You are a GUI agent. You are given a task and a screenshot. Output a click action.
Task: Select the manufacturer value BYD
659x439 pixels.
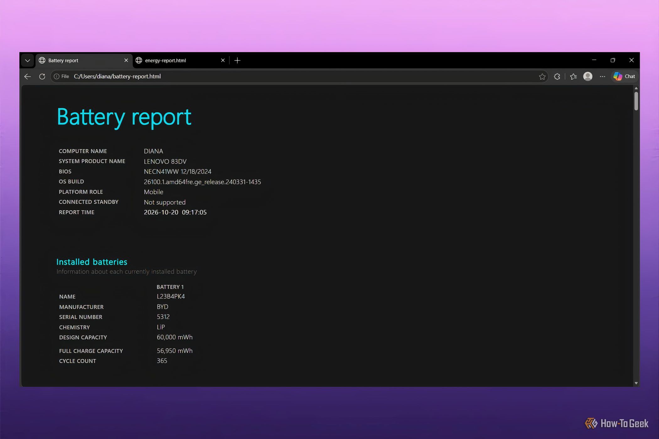coord(163,307)
